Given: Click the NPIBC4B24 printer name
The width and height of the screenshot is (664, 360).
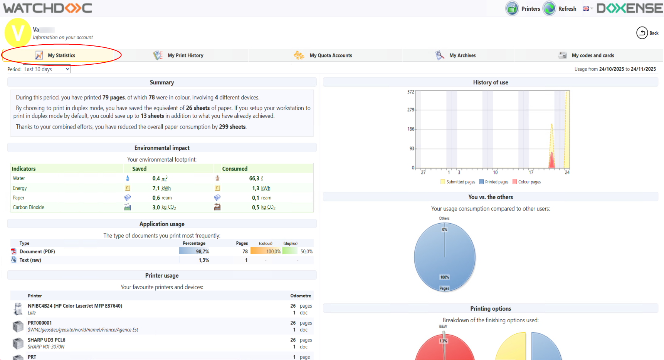Looking at the screenshot, I should click(x=75, y=306).
